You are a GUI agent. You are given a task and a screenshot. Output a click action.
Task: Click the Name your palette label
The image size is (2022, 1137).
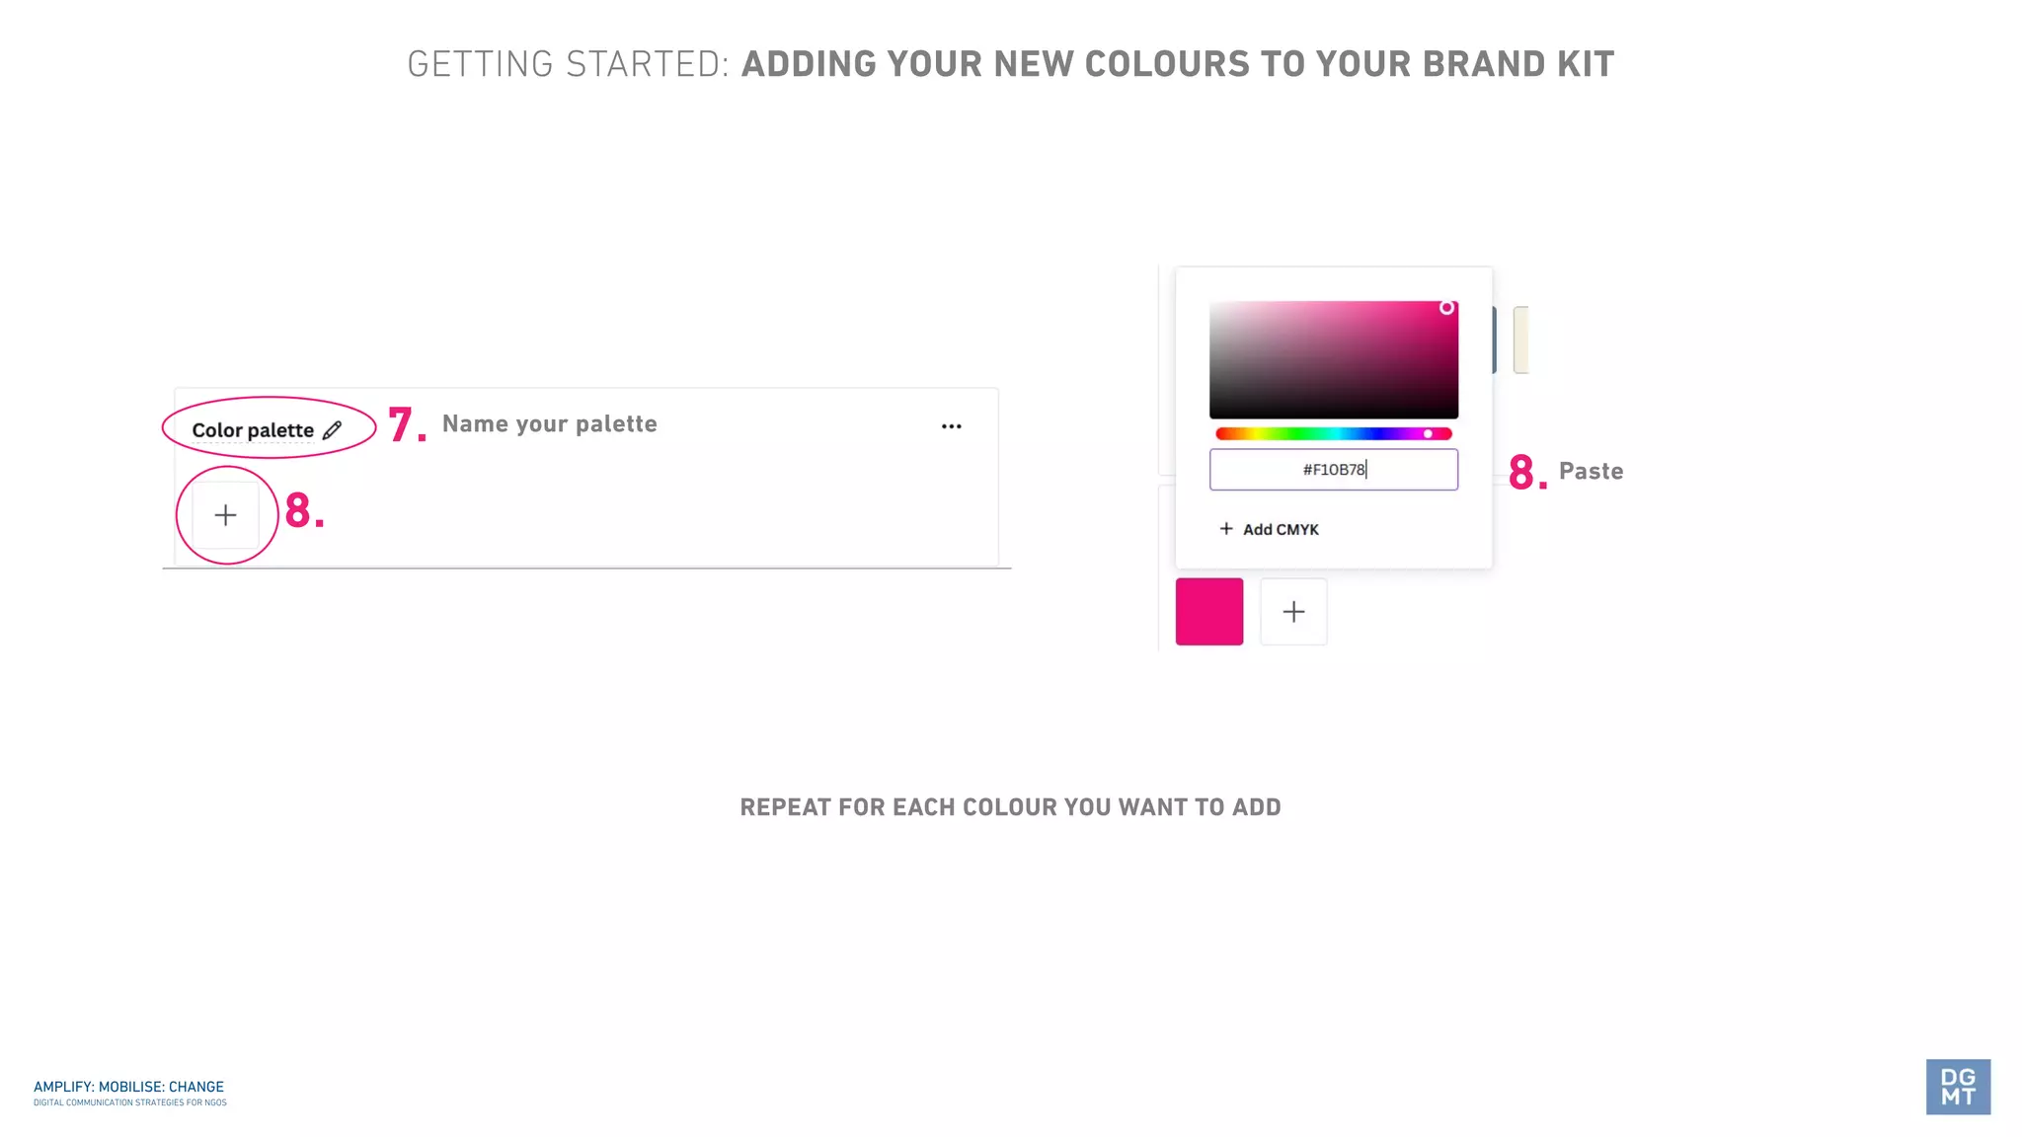click(550, 424)
